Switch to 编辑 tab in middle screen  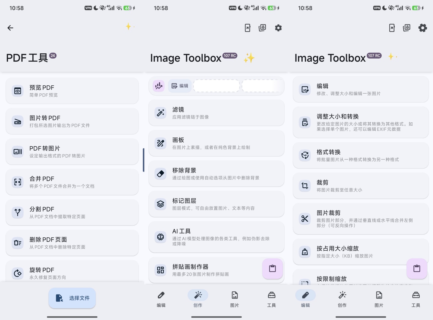click(161, 299)
